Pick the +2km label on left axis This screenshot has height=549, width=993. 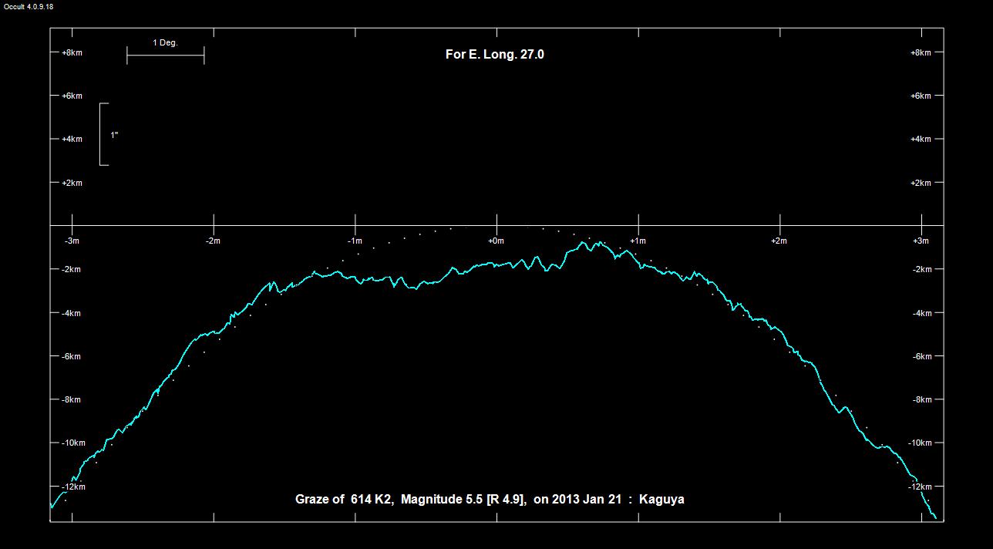(x=72, y=183)
